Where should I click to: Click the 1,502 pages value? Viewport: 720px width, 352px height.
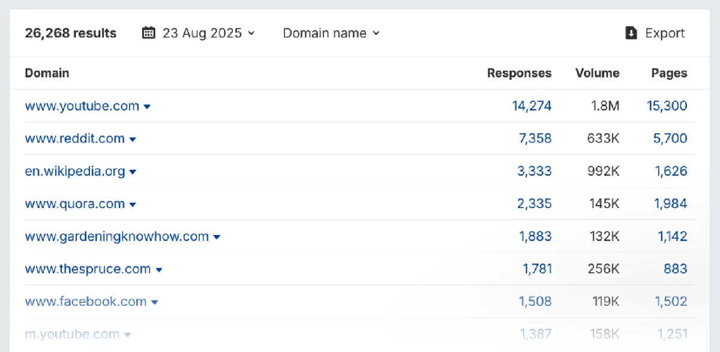[671, 302]
